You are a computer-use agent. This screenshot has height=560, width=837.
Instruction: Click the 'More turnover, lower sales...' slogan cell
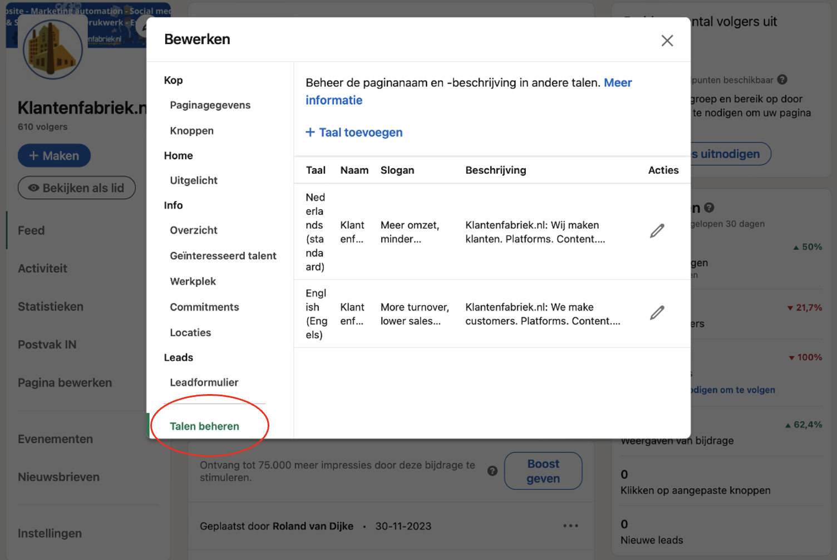[x=415, y=314]
